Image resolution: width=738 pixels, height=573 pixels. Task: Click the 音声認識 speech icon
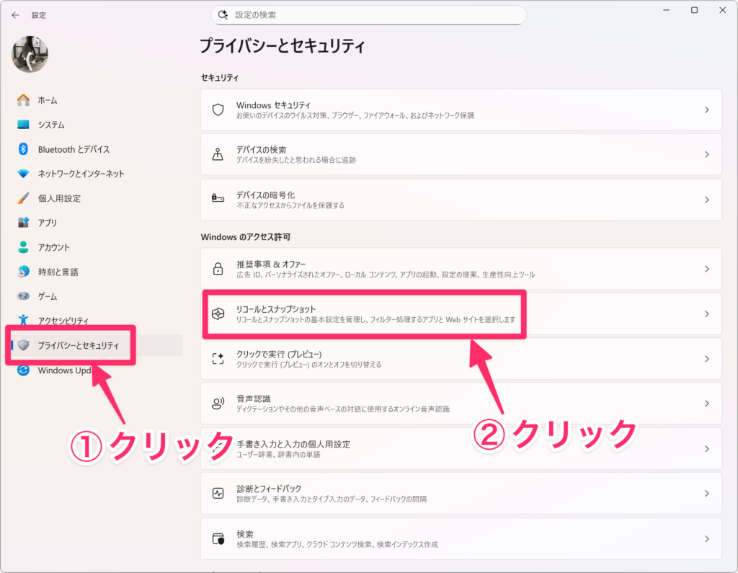point(218,404)
